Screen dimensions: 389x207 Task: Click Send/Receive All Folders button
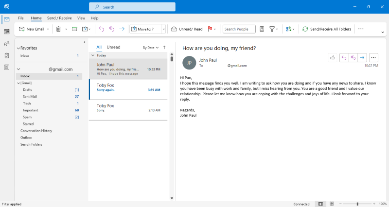326,29
